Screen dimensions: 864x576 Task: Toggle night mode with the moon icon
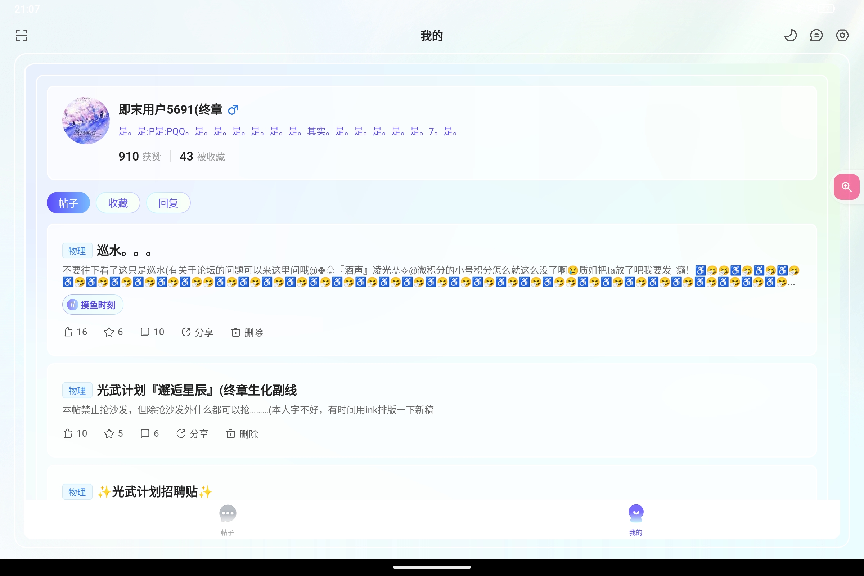click(x=790, y=35)
